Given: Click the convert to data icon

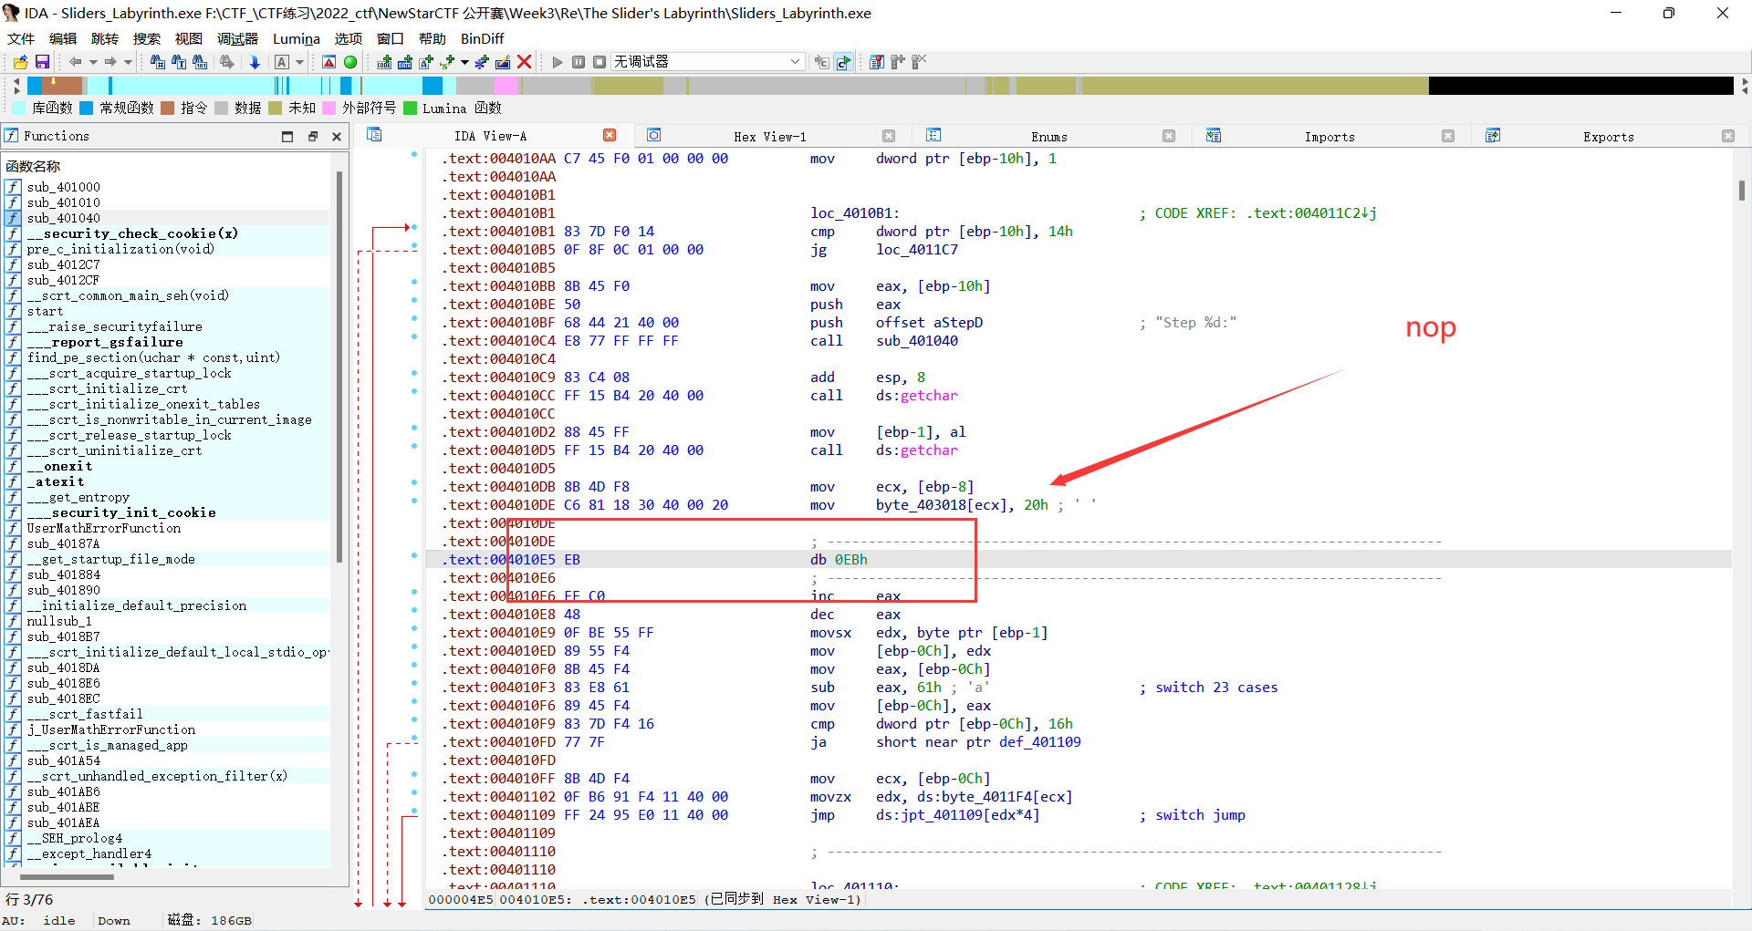Looking at the screenshot, I should 405,62.
